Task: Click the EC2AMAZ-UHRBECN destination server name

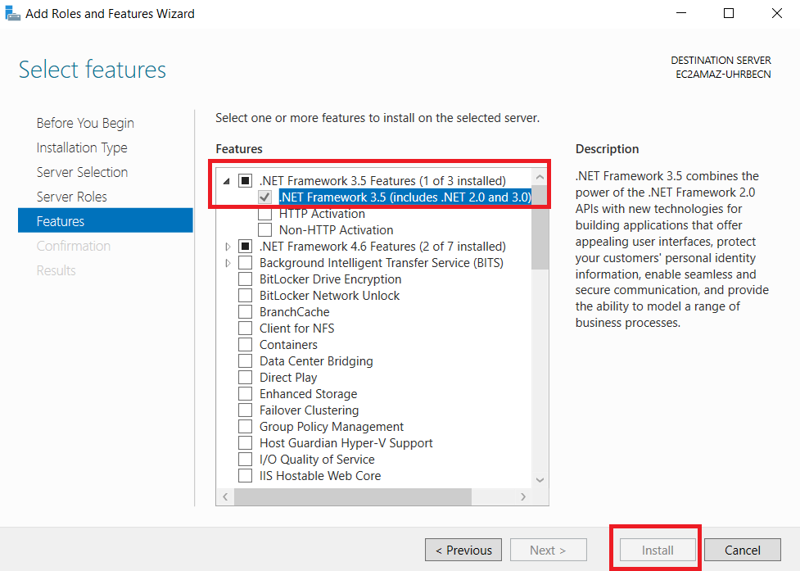Action: (723, 74)
